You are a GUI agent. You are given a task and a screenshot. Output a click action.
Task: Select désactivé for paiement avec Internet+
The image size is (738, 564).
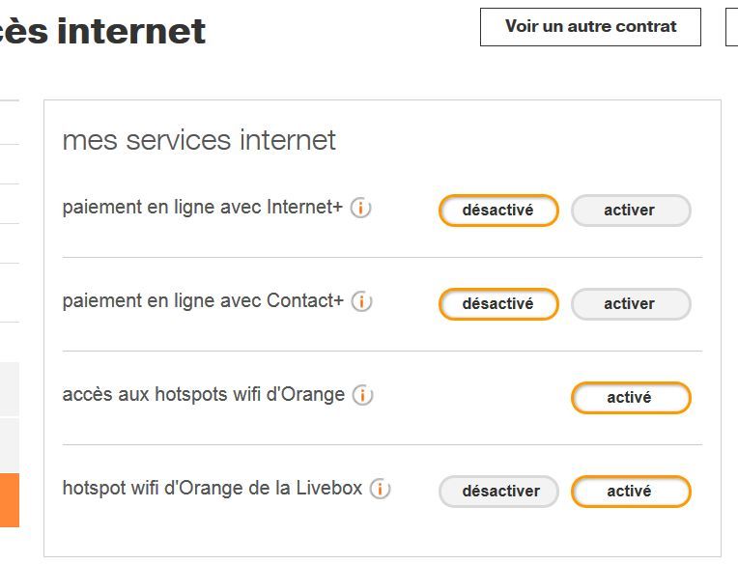click(498, 211)
